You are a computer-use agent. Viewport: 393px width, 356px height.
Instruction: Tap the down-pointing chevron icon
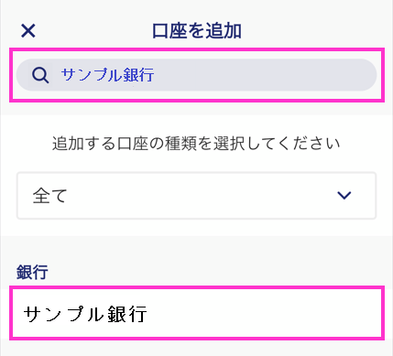coord(344,195)
